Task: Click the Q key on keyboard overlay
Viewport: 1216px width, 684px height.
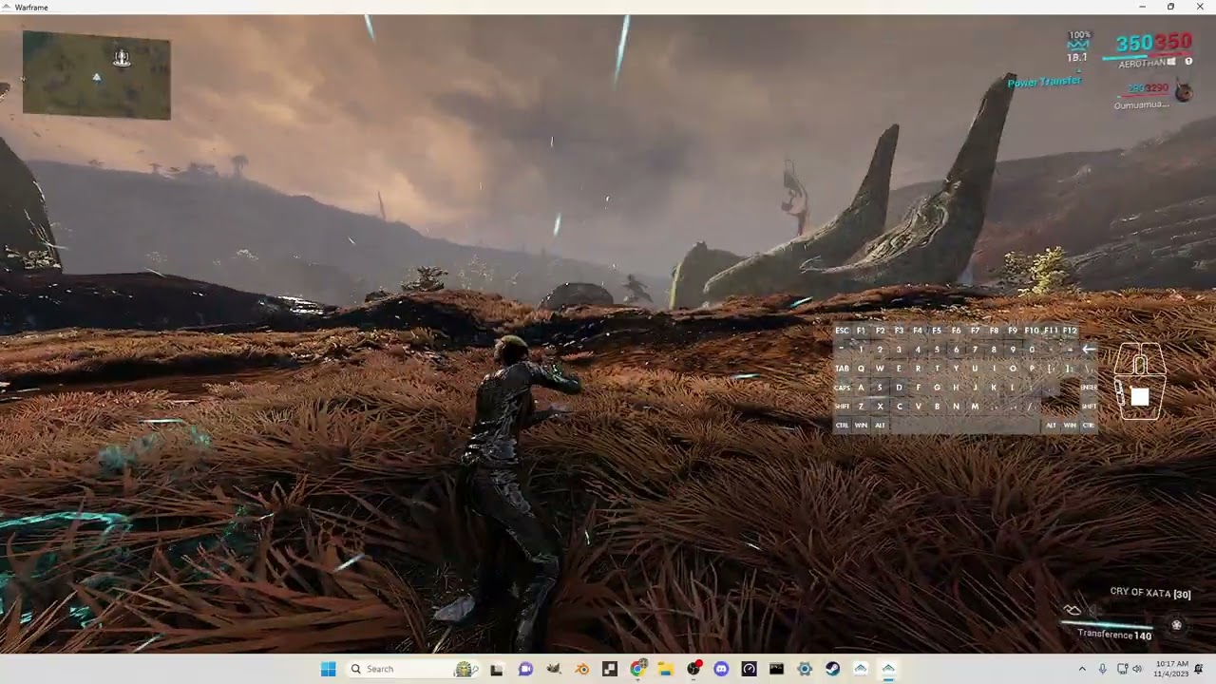Action: coord(861,369)
